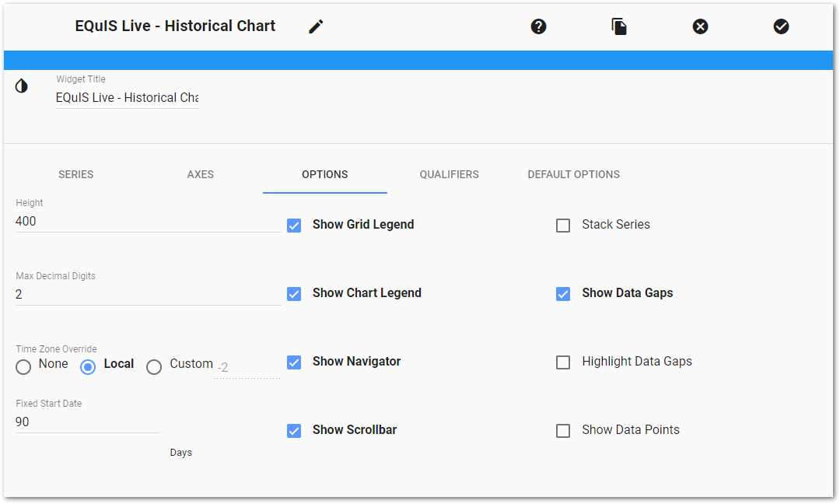840x504 pixels.
Task: Enable Stack Series
Action: 563,225
